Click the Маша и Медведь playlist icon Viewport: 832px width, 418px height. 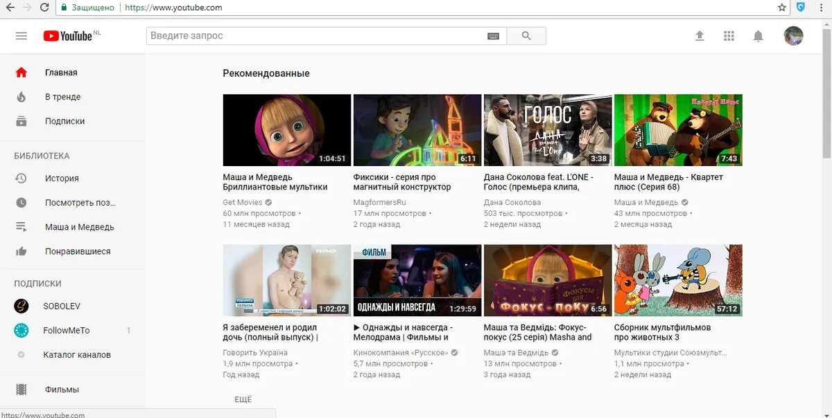coord(21,227)
